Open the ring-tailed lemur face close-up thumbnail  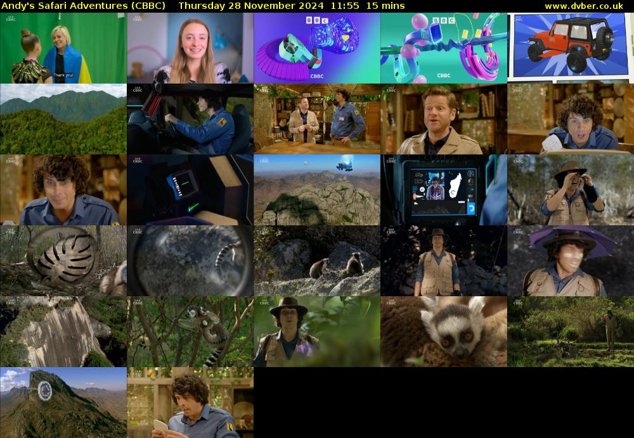pyautogui.click(x=444, y=332)
